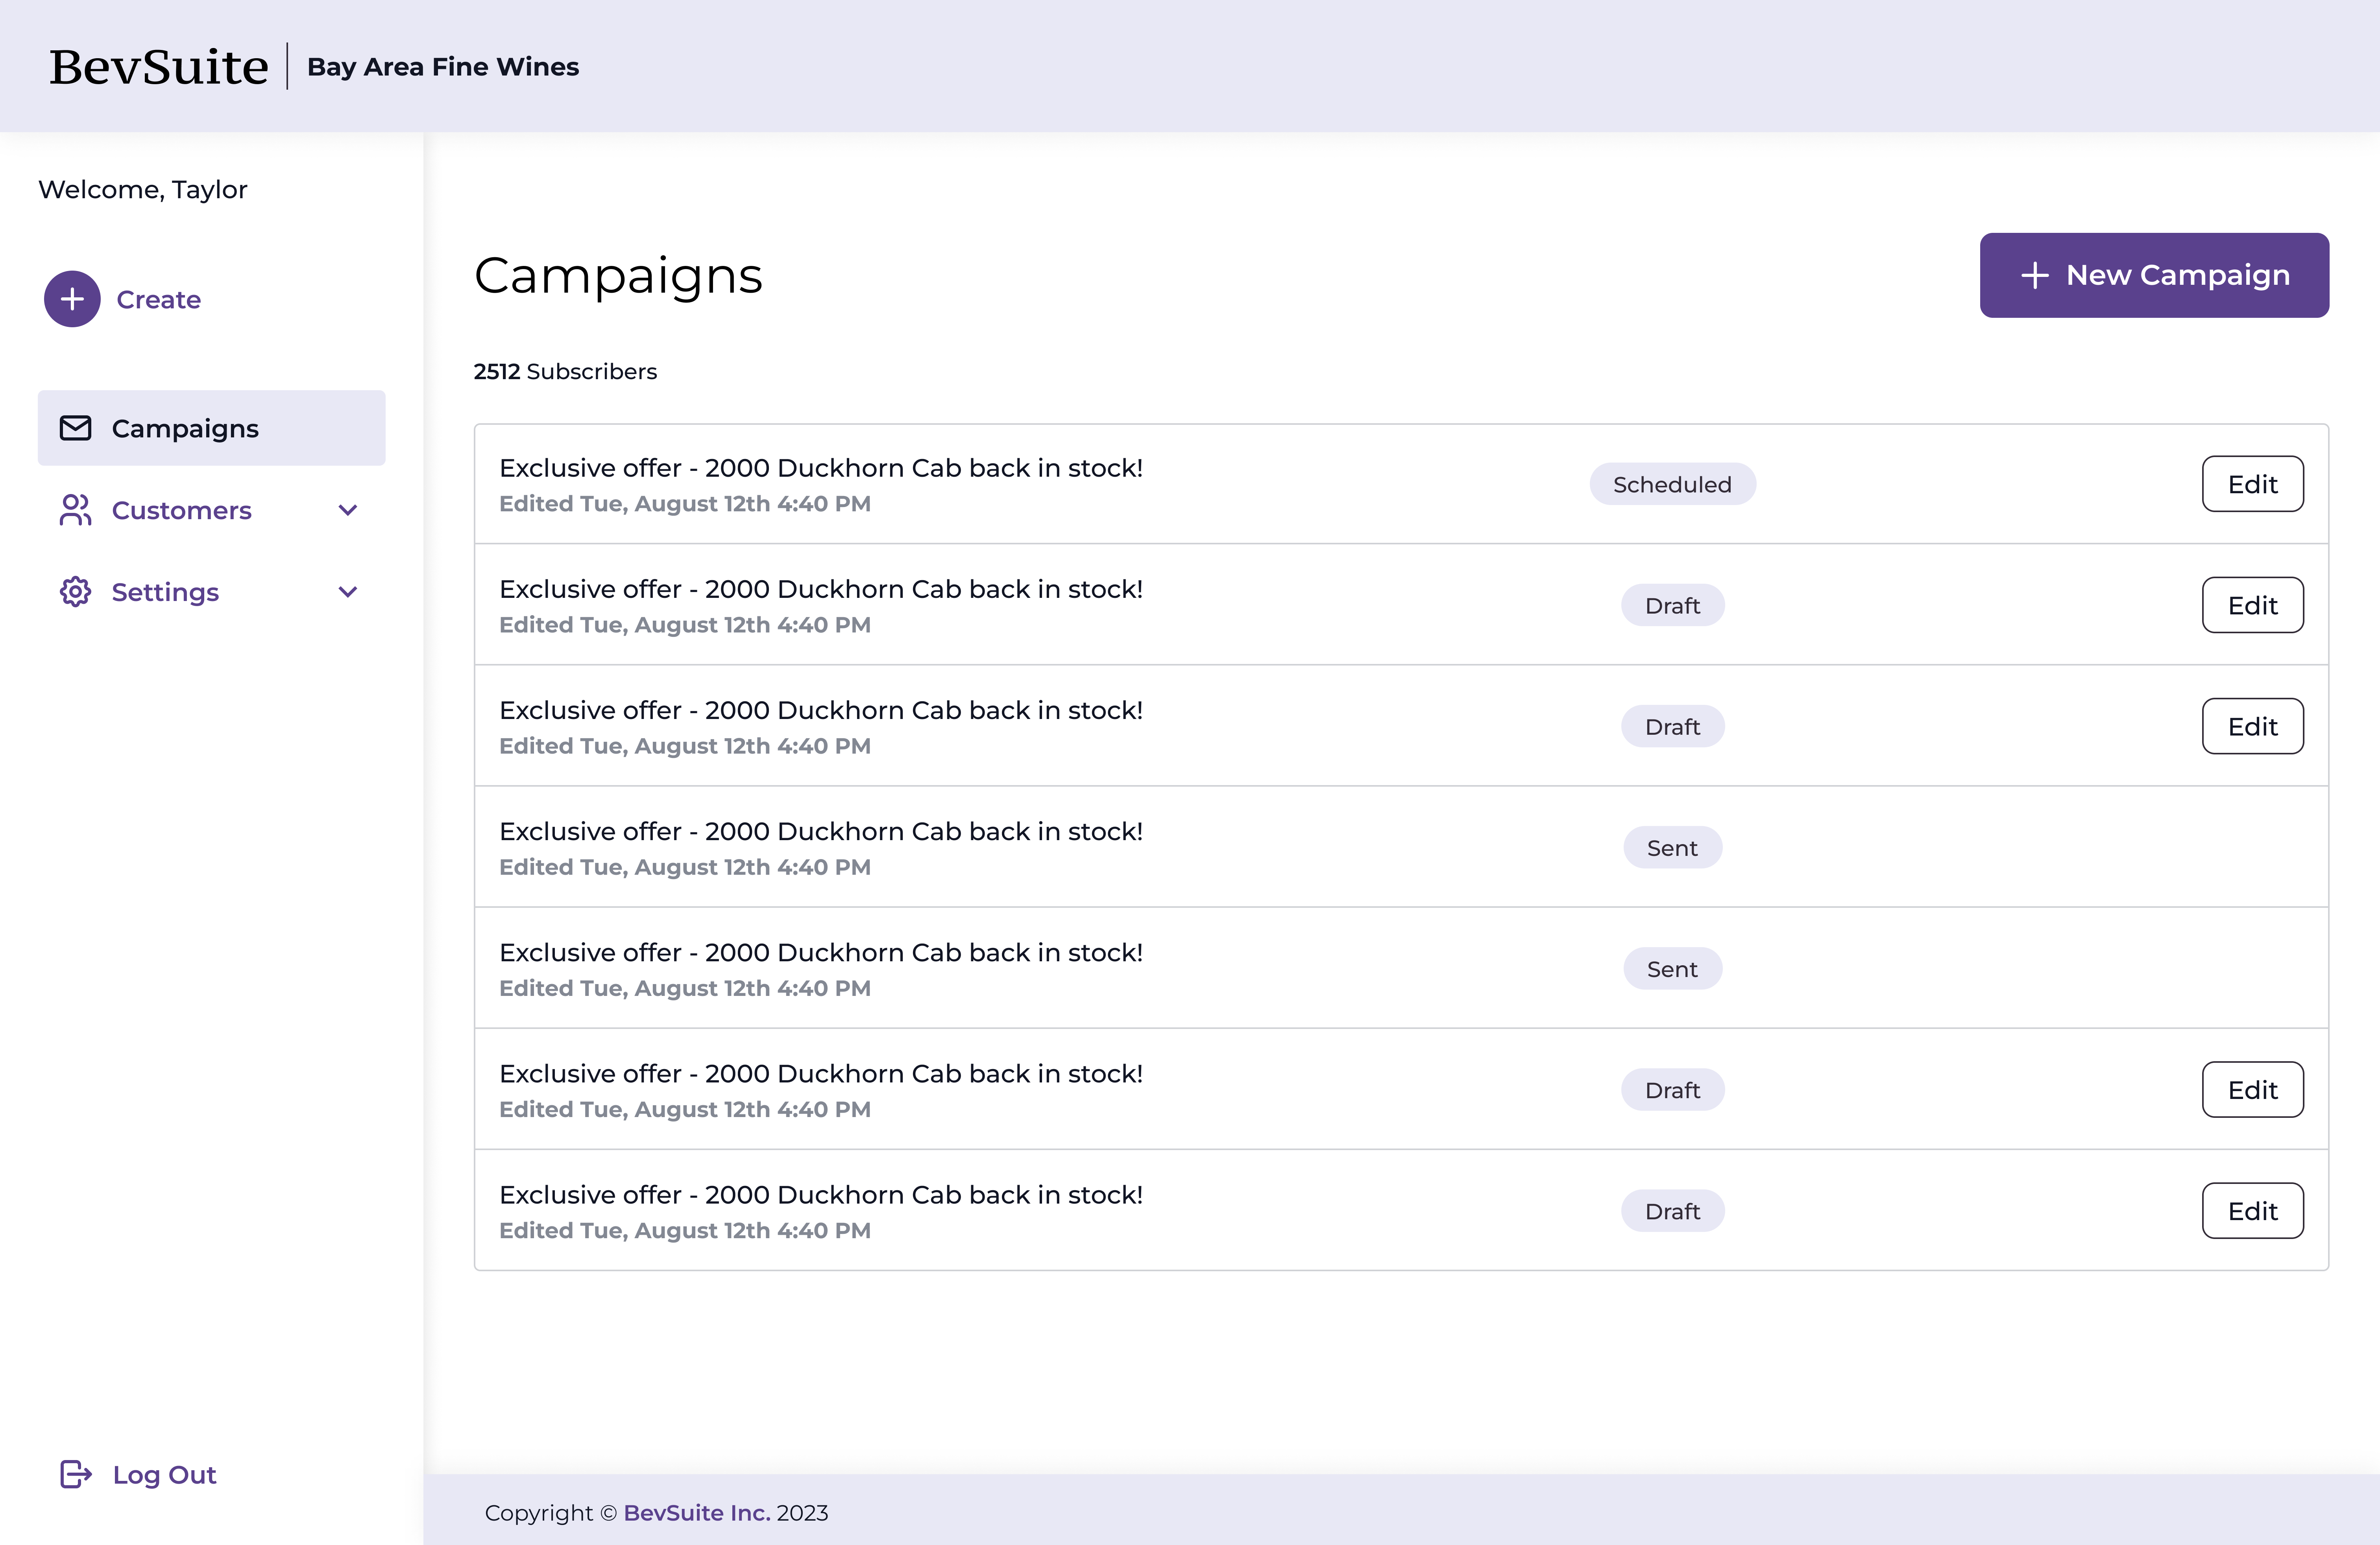Click the Welcome, Taylor greeting

click(x=143, y=190)
